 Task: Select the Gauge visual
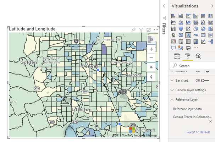tap(196, 35)
